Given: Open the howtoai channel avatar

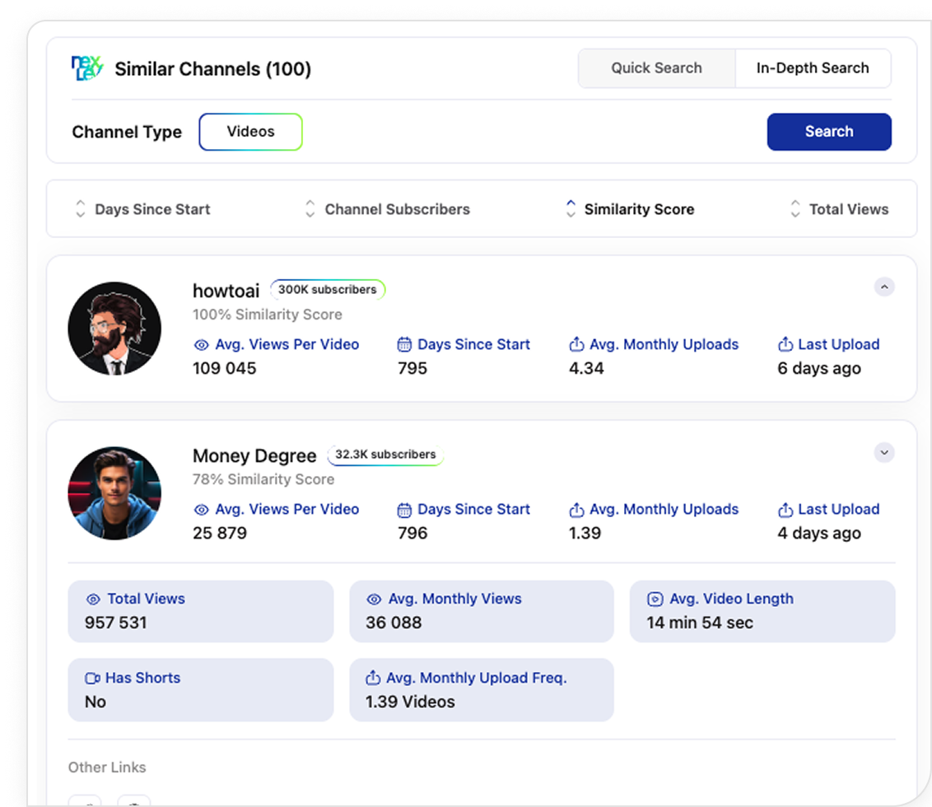Looking at the screenshot, I should [x=114, y=329].
